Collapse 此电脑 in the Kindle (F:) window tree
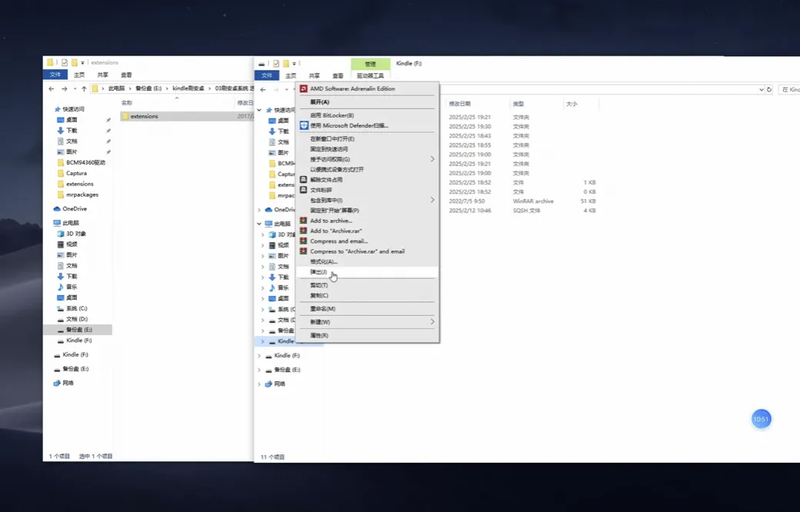 coord(259,224)
